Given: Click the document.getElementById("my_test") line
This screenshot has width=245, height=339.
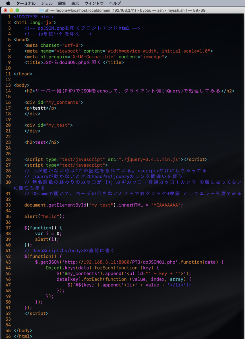Looking at the screenshot, I should tap(103, 205).
